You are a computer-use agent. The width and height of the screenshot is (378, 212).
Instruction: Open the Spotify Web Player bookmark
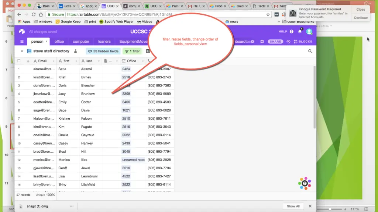point(116,22)
